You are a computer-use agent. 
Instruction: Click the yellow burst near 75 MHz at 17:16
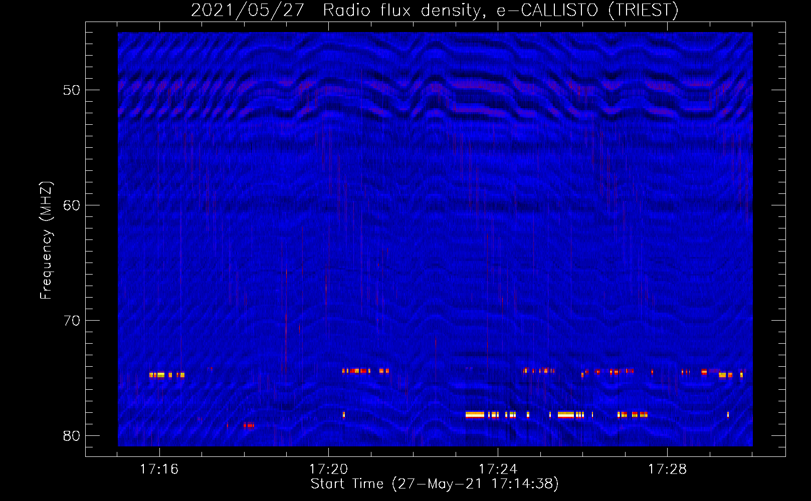pos(157,375)
